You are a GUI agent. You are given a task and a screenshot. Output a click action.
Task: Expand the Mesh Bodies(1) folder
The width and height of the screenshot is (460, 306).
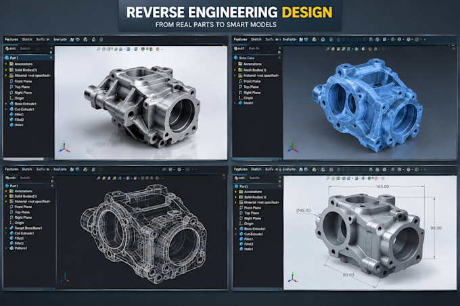coord(235,70)
